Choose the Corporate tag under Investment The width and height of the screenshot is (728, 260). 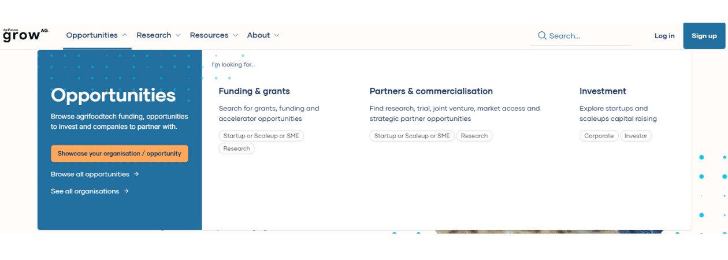[x=599, y=136]
